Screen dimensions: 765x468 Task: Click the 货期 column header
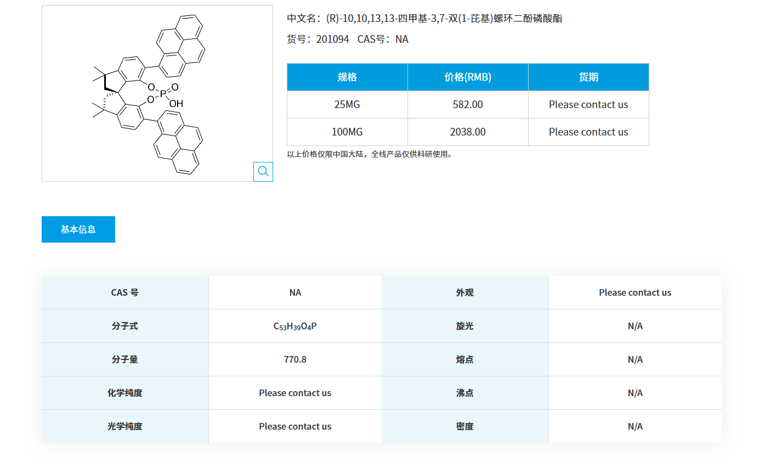click(x=588, y=77)
